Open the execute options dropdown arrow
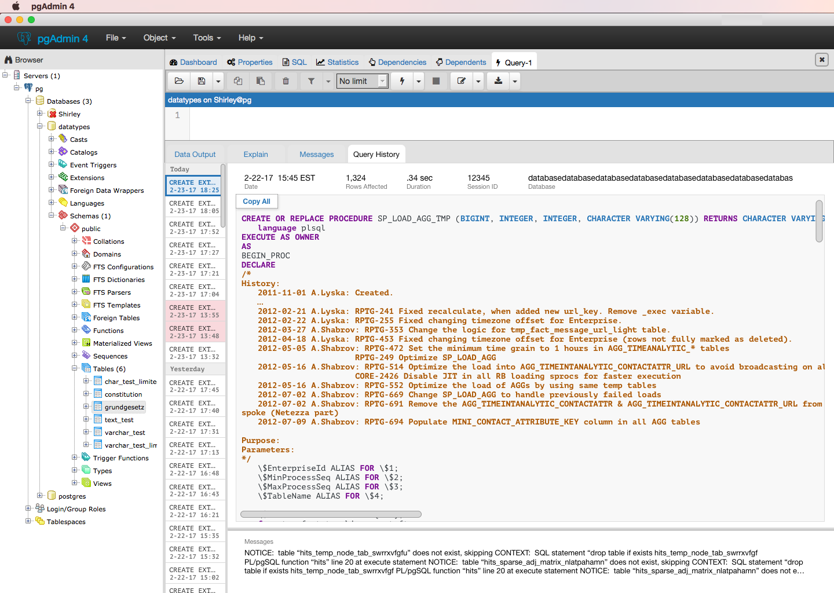Screen dimensions: 834x593 pyautogui.click(x=419, y=81)
